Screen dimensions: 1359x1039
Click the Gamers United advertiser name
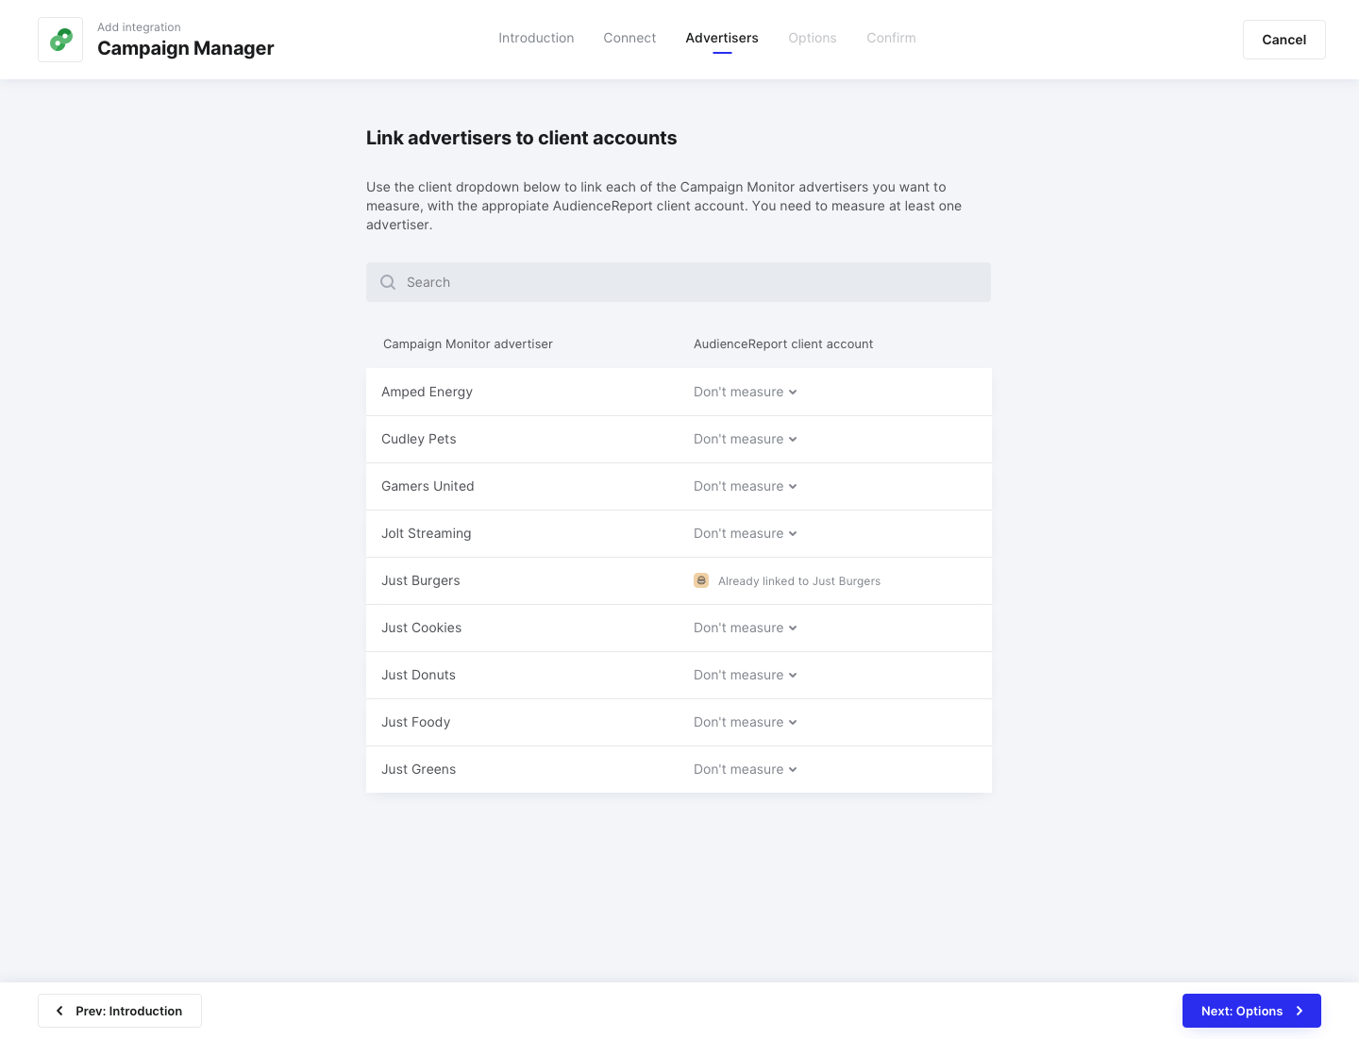click(428, 486)
